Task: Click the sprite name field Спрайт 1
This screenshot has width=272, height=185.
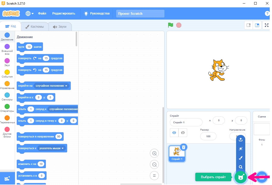Action: (186, 122)
